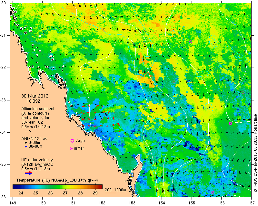
Task: Select Argo float marker near 156.3E 23.7S
Action: (230, 124)
